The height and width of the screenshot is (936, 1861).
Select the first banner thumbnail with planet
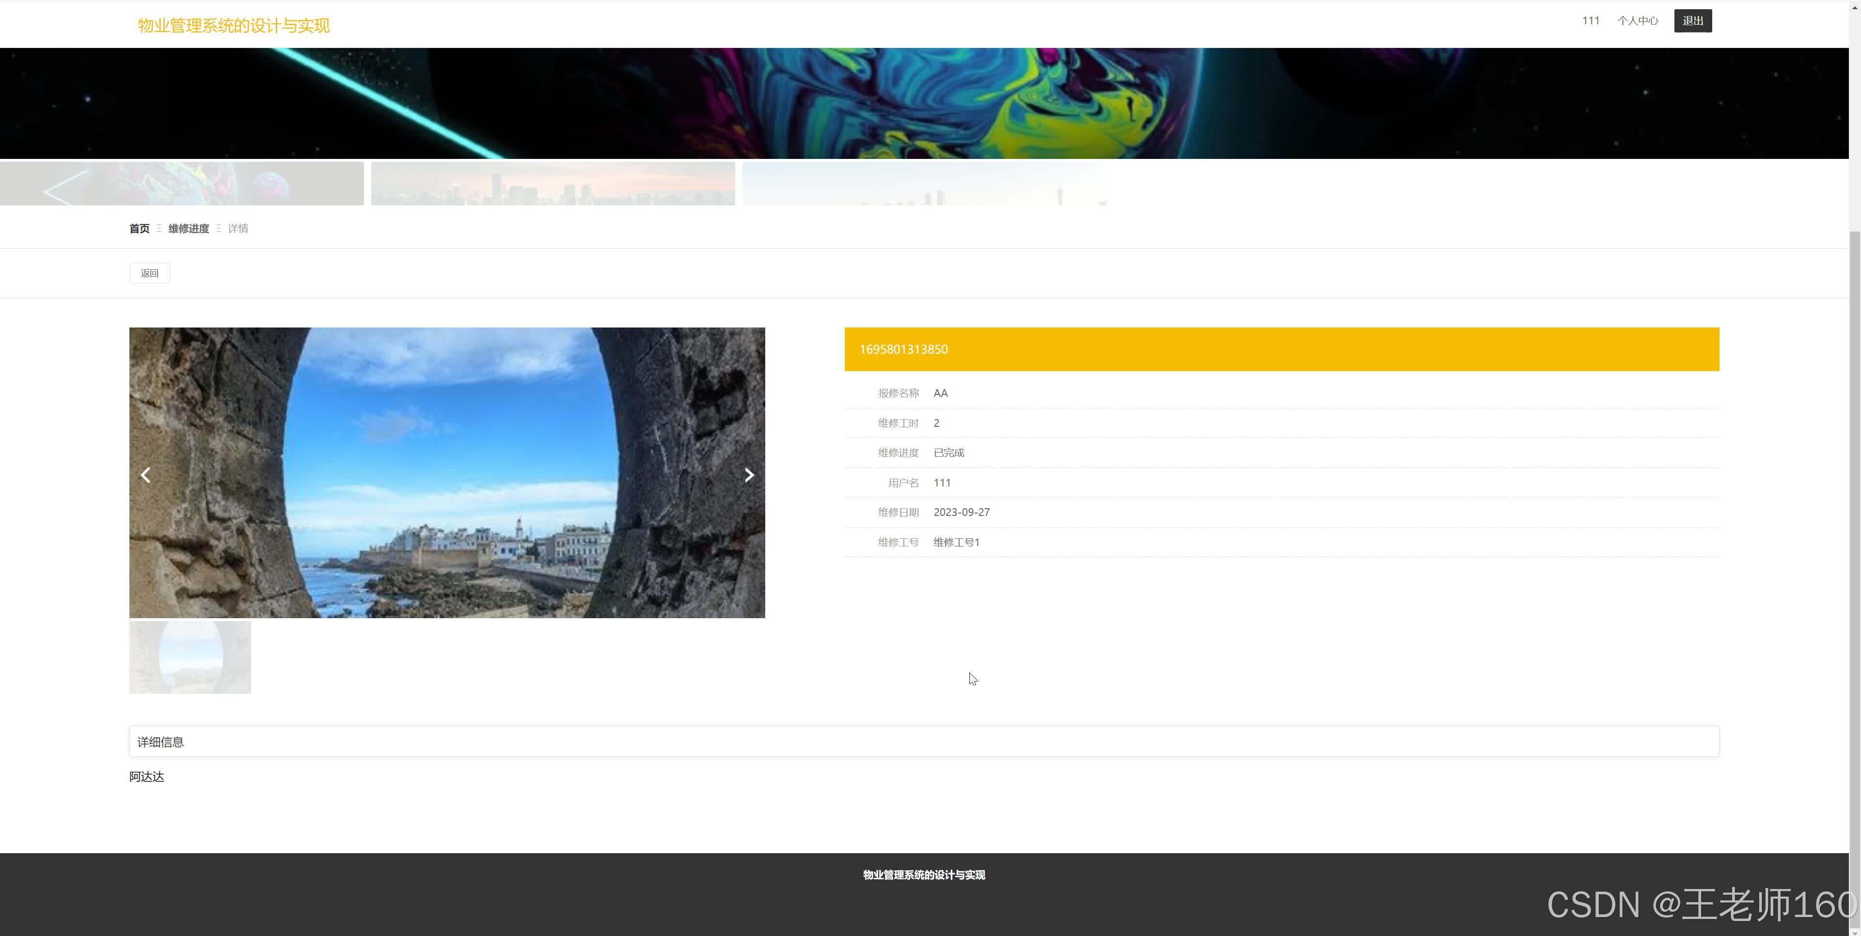click(x=181, y=184)
